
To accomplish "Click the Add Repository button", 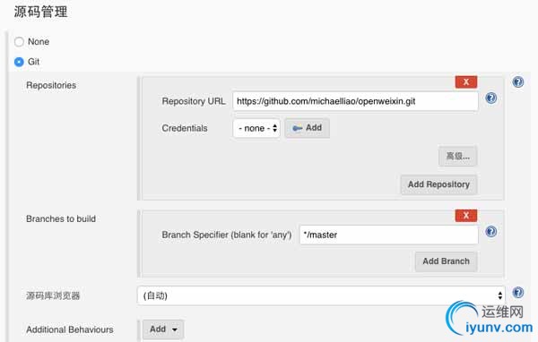I will click(x=438, y=184).
